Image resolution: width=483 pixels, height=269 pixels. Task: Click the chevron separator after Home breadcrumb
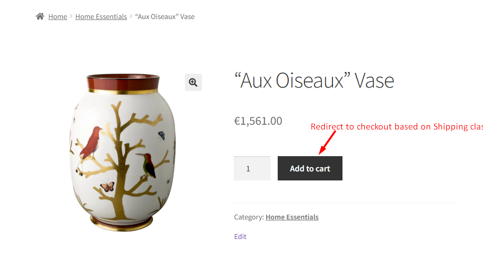(71, 17)
